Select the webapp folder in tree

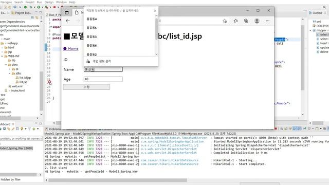[x=12, y=43]
